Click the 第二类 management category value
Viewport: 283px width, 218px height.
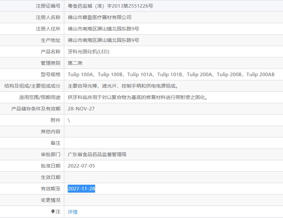[75, 63]
